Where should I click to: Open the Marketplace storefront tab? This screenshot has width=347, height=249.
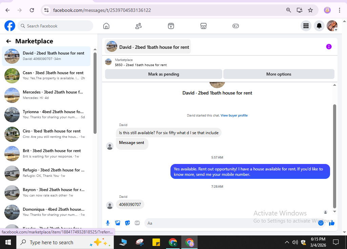click(203, 26)
